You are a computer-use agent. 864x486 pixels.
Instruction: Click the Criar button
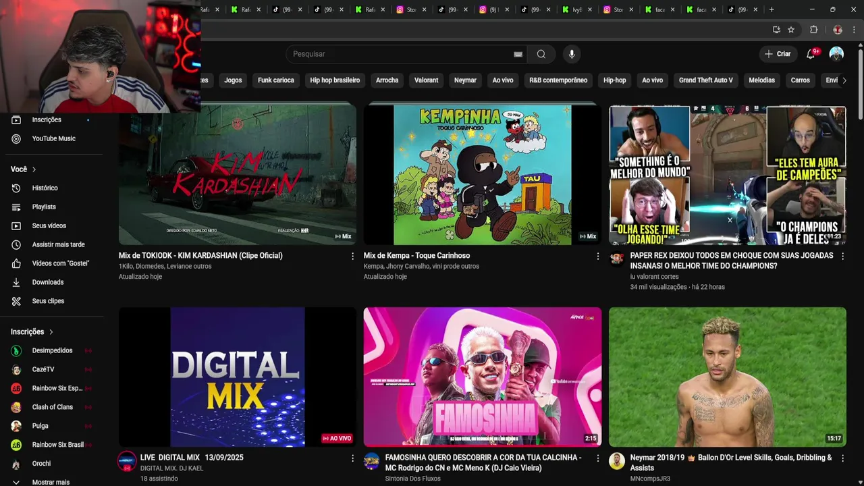(x=778, y=54)
